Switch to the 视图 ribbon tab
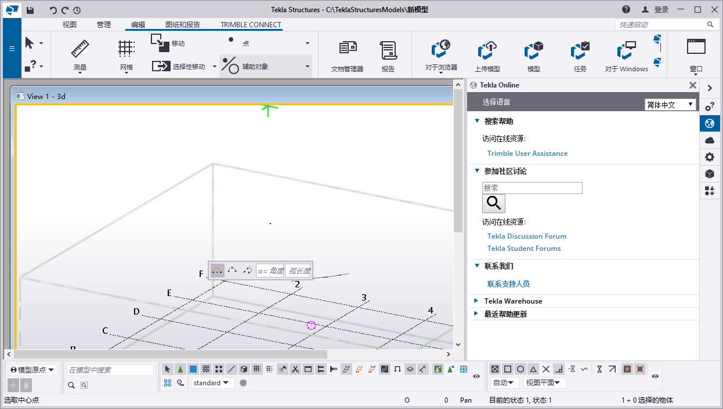Screen dimensions: 723x409 (x=70, y=24)
